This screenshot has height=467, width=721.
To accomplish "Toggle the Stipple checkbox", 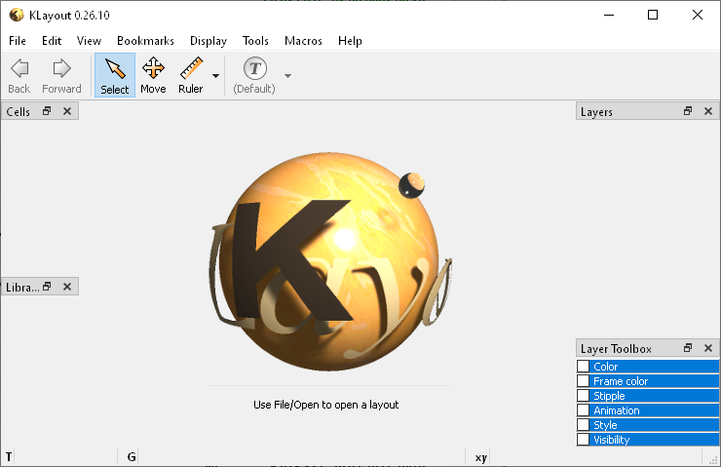I will pyautogui.click(x=583, y=396).
